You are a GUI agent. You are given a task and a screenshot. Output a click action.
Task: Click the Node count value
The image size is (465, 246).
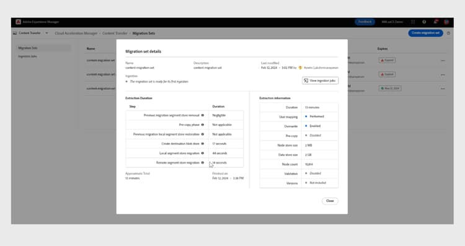(x=309, y=164)
